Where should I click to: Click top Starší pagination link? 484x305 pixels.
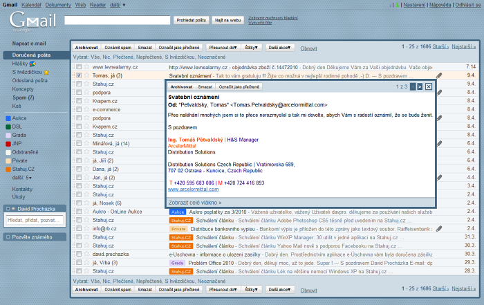coord(440,46)
